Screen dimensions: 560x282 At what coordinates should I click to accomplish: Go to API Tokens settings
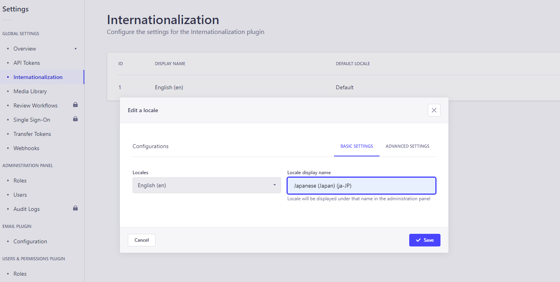coord(27,63)
